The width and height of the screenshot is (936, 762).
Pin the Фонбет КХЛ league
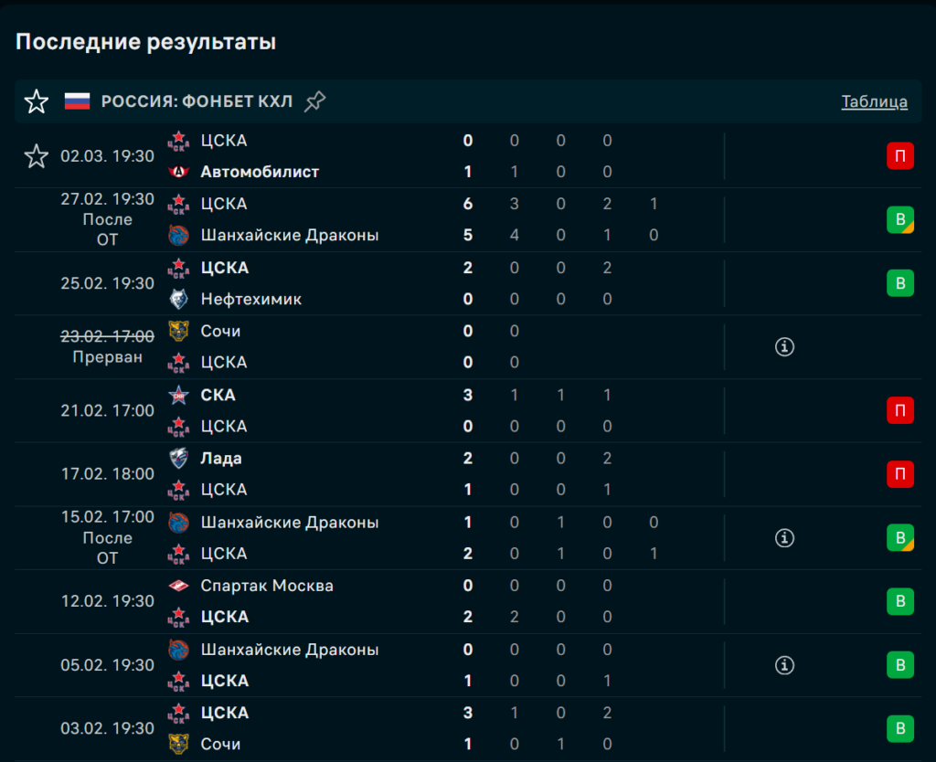click(314, 101)
